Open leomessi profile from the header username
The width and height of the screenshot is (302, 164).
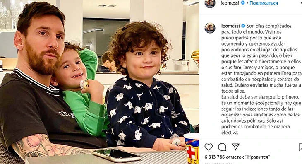pos(230,3)
